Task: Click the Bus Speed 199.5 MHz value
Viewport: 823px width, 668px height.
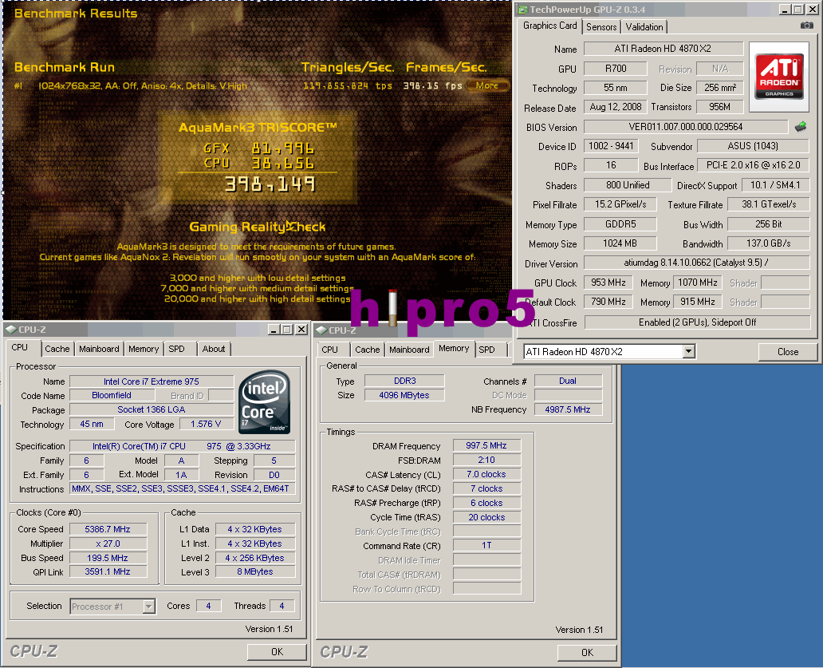Action: pos(108,558)
